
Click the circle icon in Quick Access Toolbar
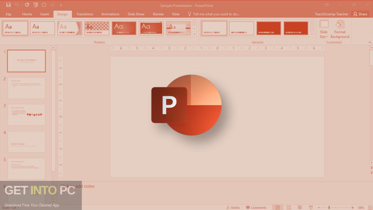(44, 5)
